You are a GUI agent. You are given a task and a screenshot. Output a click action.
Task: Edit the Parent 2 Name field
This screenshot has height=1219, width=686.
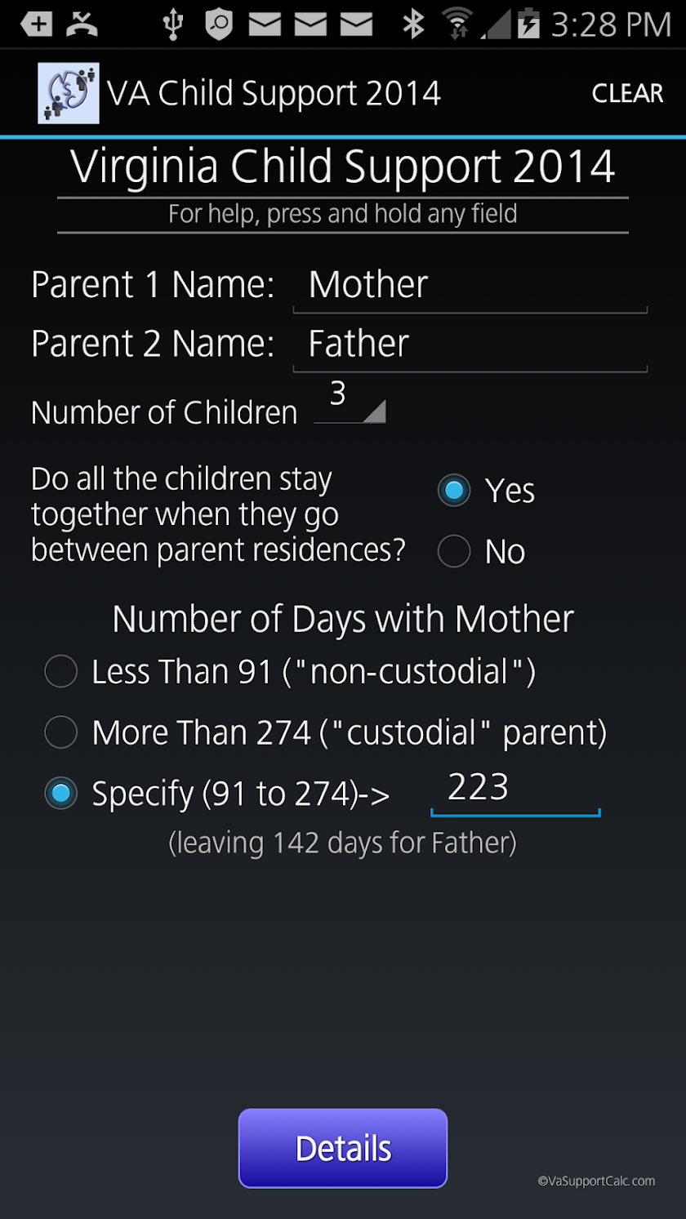point(470,345)
